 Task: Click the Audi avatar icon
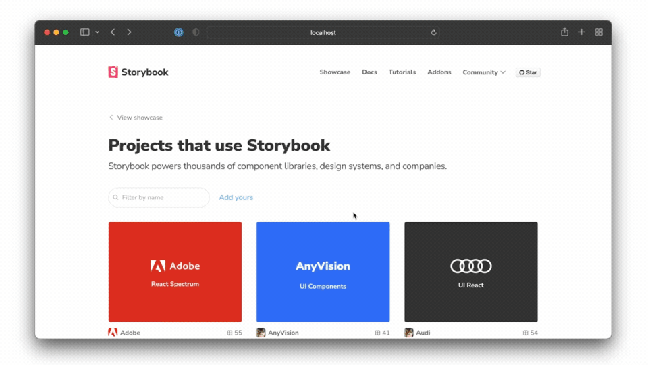click(409, 333)
